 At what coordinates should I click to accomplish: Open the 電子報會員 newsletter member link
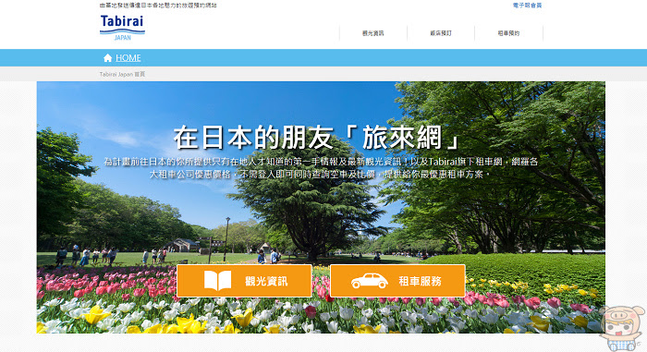point(527,6)
